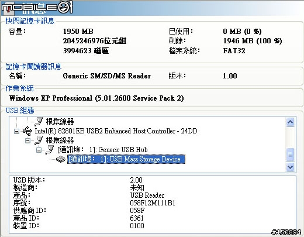Collapse the Intel 82801EB Host Controller node
Image resolution: width=304 pixels, height=237 pixels.
[17, 131]
